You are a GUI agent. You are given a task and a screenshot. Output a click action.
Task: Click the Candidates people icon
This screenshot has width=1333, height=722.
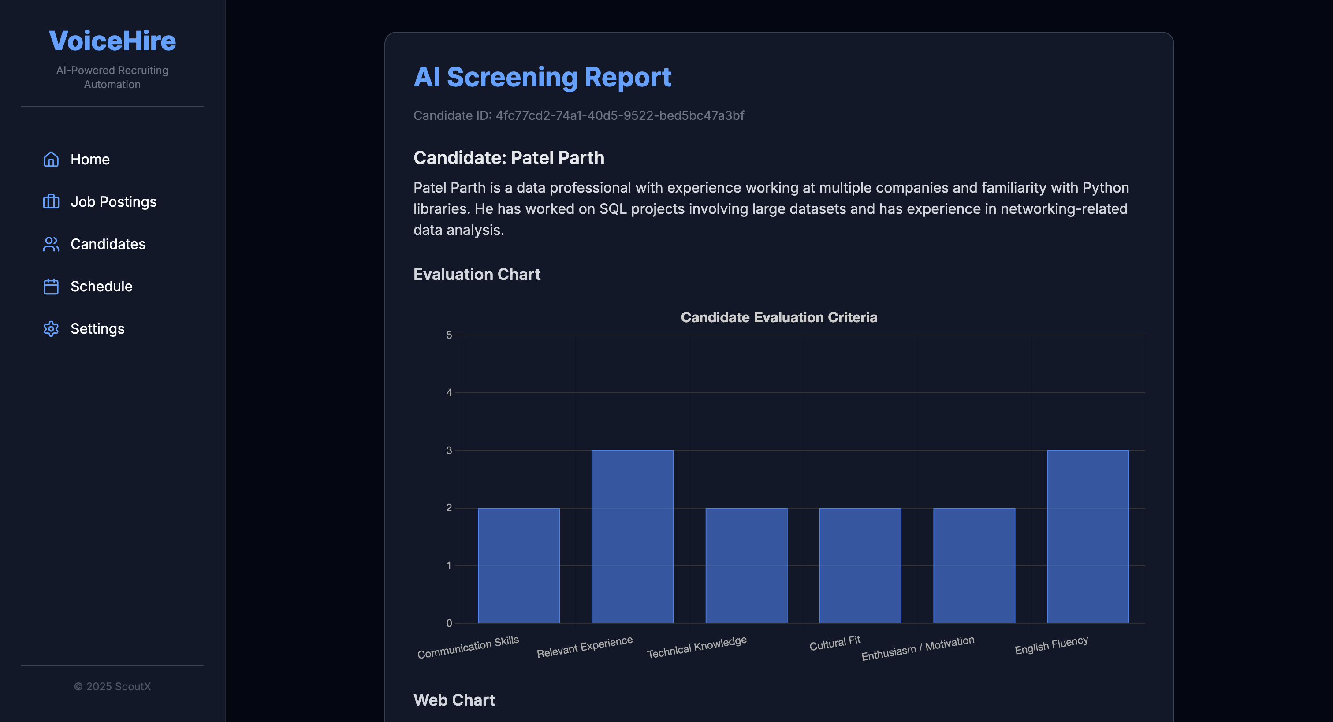pyautogui.click(x=51, y=244)
